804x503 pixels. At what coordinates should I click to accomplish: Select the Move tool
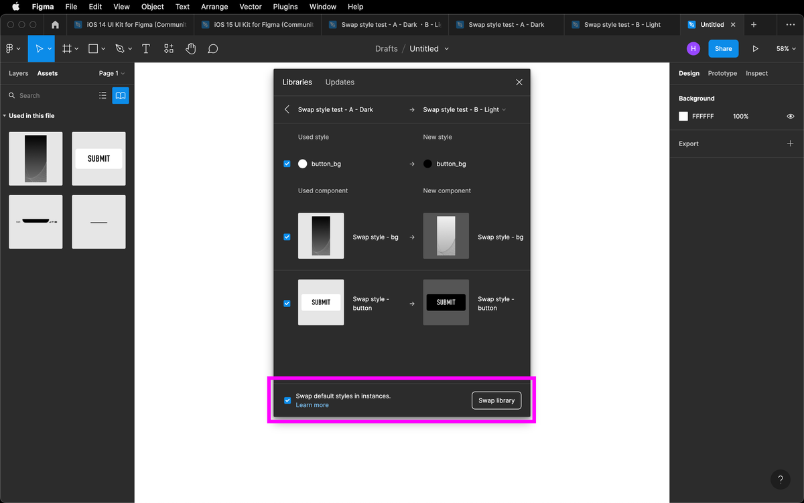[x=39, y=49]
